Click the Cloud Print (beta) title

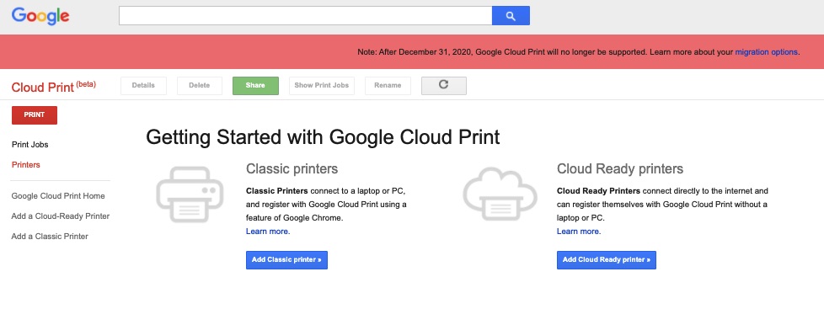coord(54,87)
